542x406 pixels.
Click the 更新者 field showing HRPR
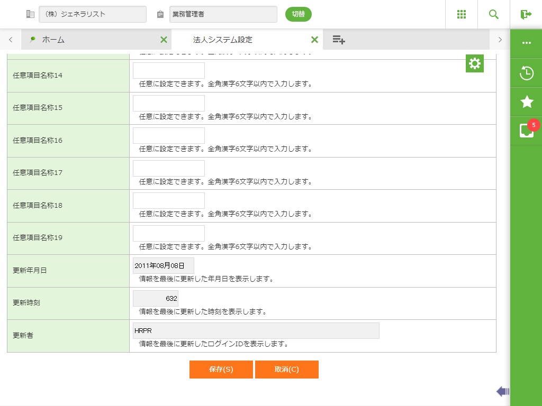256,331
